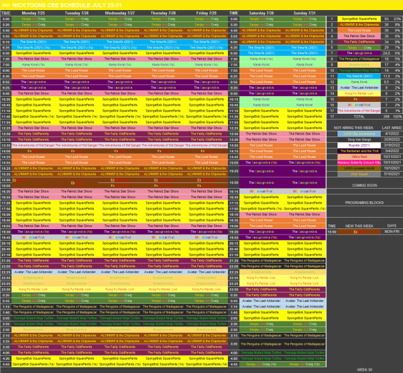Click the 'WEEK 30' label
The height and width of the screenshot is (373, 403).
[x=365, y=370]
